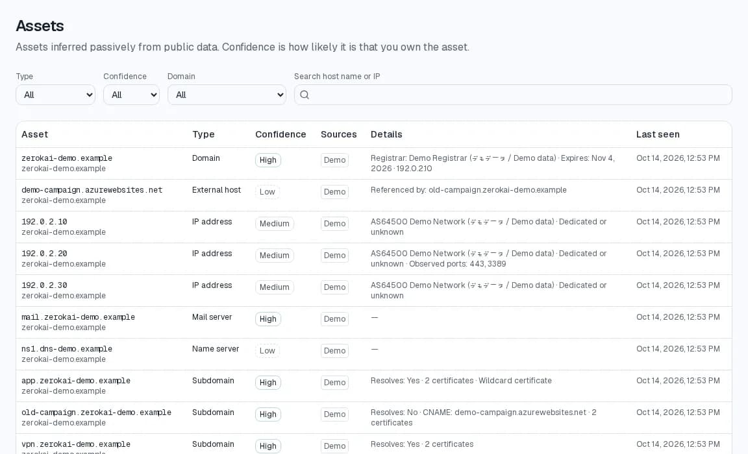Click the Sources column header
This screenshot has width=748, height=454.
click(339, 134)
